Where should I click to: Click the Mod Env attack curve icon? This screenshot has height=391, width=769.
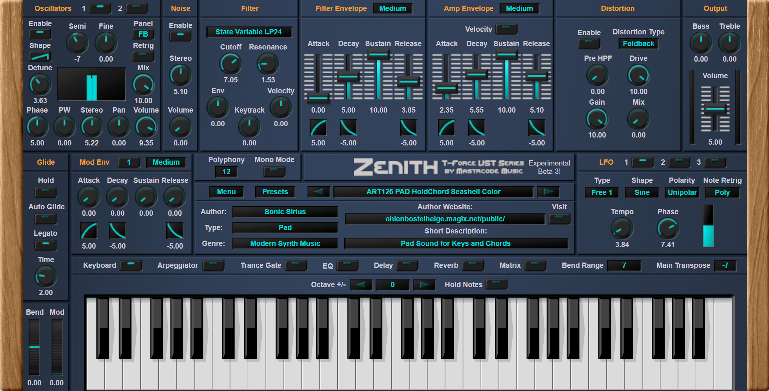(89, 231)
